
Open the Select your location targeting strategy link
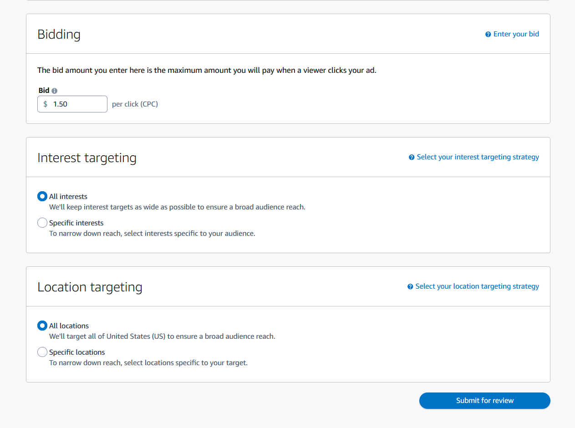pyautogui.click(x=477, y=286)
